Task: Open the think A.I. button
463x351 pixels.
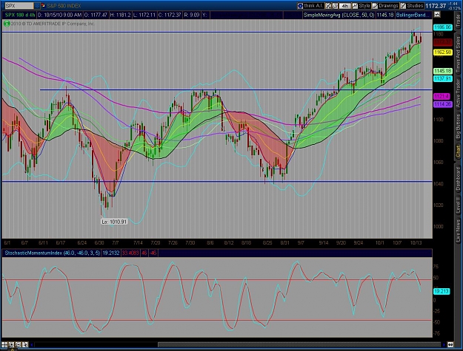Action: tap(314, 6)
